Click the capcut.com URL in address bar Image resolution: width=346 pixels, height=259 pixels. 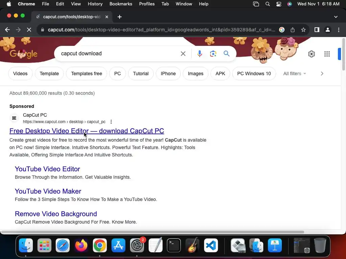162,30
